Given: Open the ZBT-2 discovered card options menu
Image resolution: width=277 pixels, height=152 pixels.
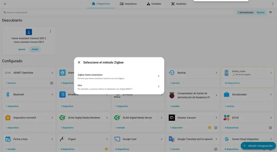Looking at the screenshot, I should [50, 31].
